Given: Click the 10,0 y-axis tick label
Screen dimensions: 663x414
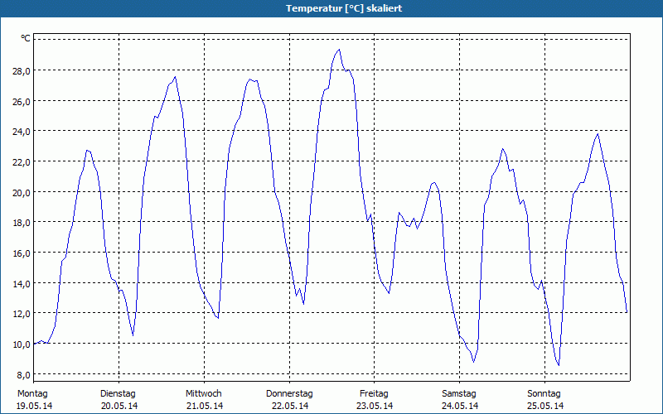Looking at the screenshot, I should tap(20, 344).
